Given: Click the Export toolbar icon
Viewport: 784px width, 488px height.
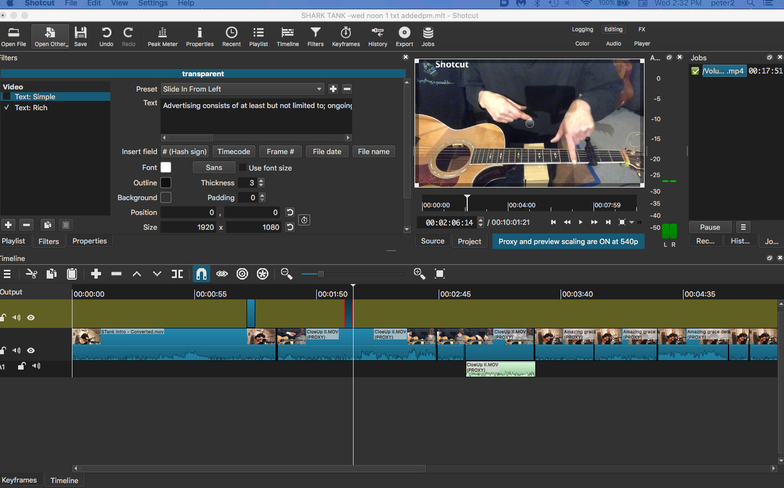Looking at the screenshot, I should [x=405, y=37].
